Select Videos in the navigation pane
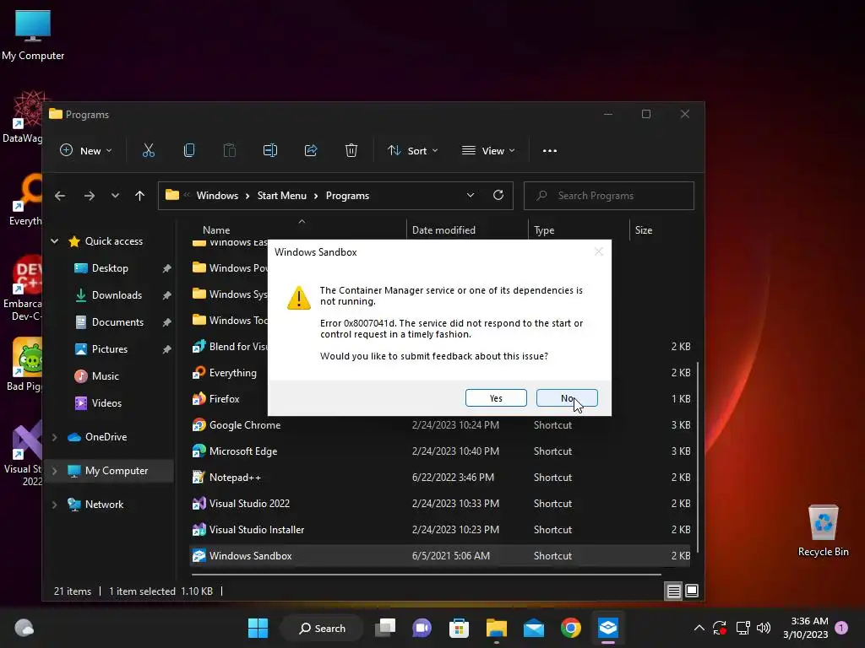865x648 pixels. click(x=106, y=403)
